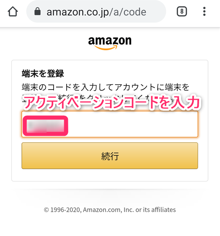Tap the browser home icon
The image size is (220, 236).
[13, 11]
